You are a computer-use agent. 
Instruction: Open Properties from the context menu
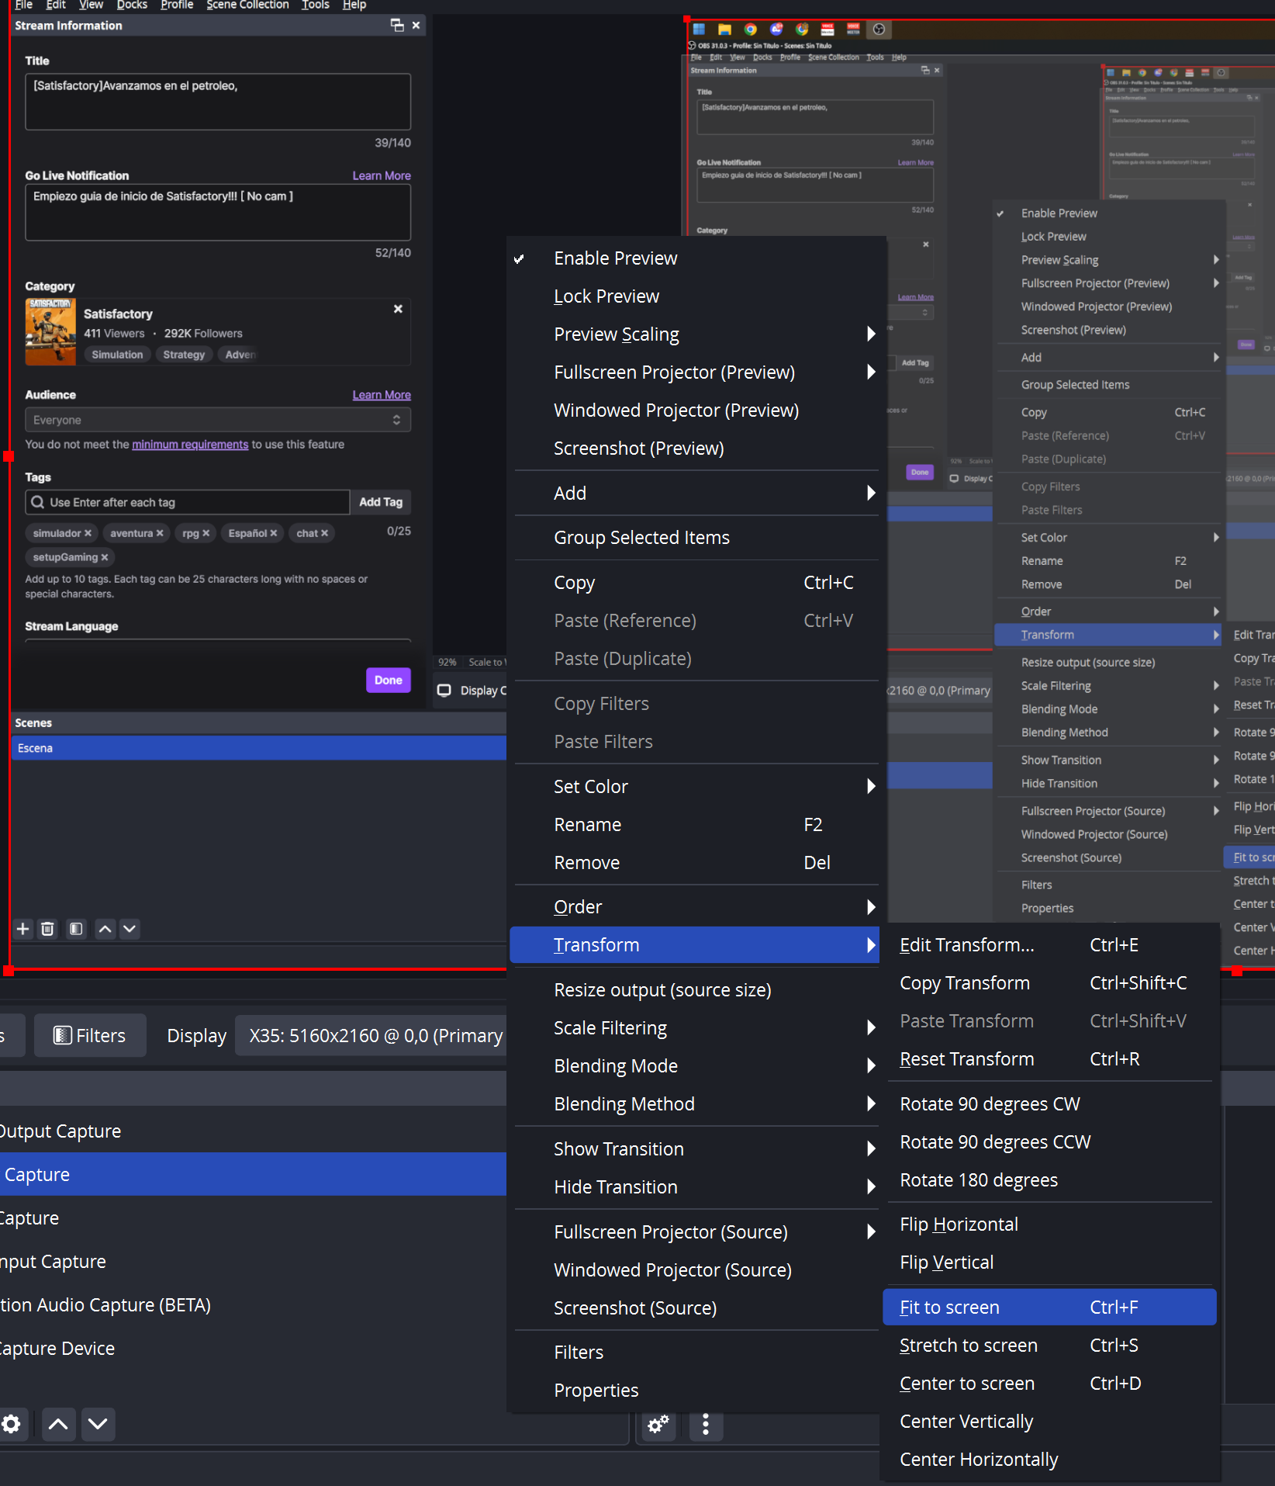[693, 1391]
